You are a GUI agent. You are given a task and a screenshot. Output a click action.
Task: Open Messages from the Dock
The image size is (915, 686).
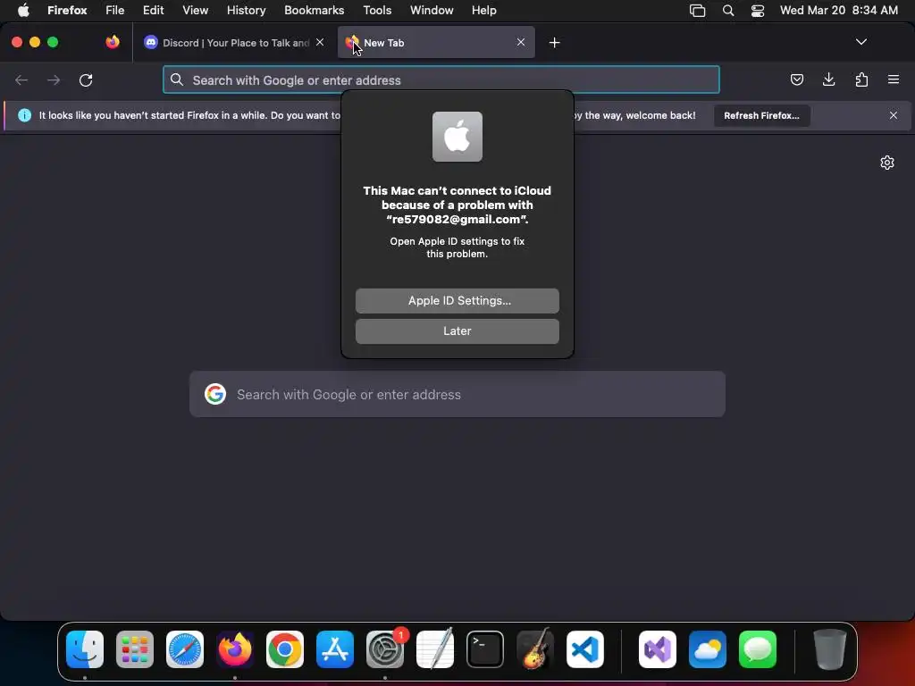(758, 648)
